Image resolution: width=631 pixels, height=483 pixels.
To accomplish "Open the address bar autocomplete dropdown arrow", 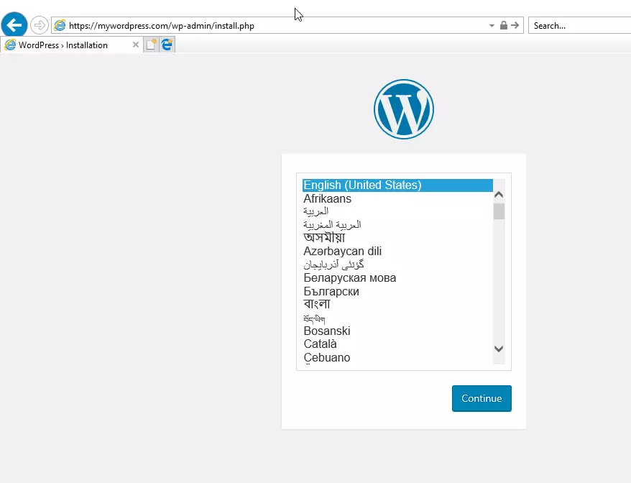I will (x=492, y=25).
